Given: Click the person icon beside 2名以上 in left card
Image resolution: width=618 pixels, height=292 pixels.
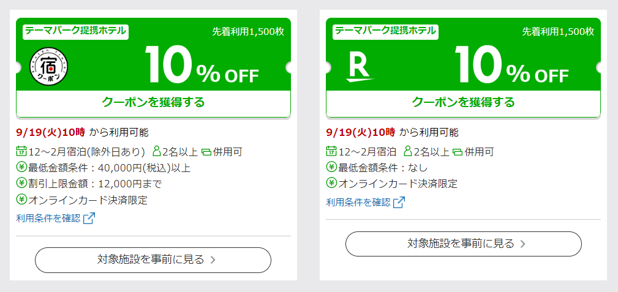Looking at the screenshot, I should point(157,151).
